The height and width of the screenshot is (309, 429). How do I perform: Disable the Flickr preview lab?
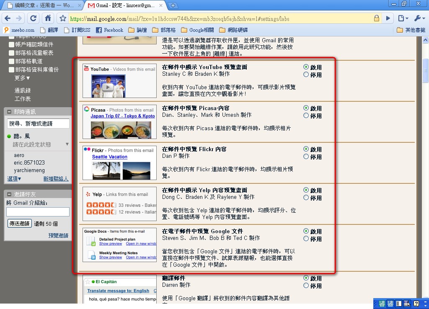[x=306, y=157]
